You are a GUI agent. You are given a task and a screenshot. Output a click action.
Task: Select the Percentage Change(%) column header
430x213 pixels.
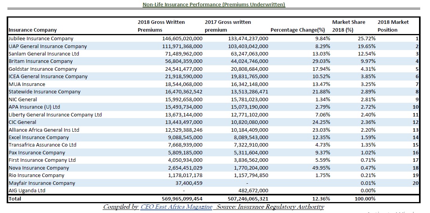coord(298,30)
